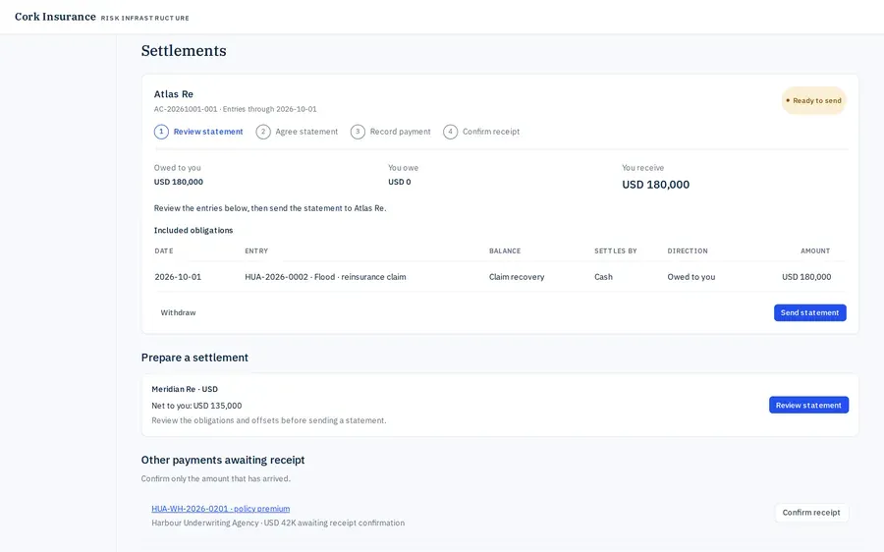Screen dimensions: 884x552
Task: Click Meridian Re · USD title
Action: [185, 389]
